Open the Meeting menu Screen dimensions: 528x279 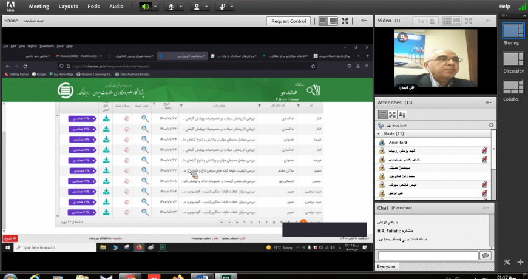tap(39, 7)
